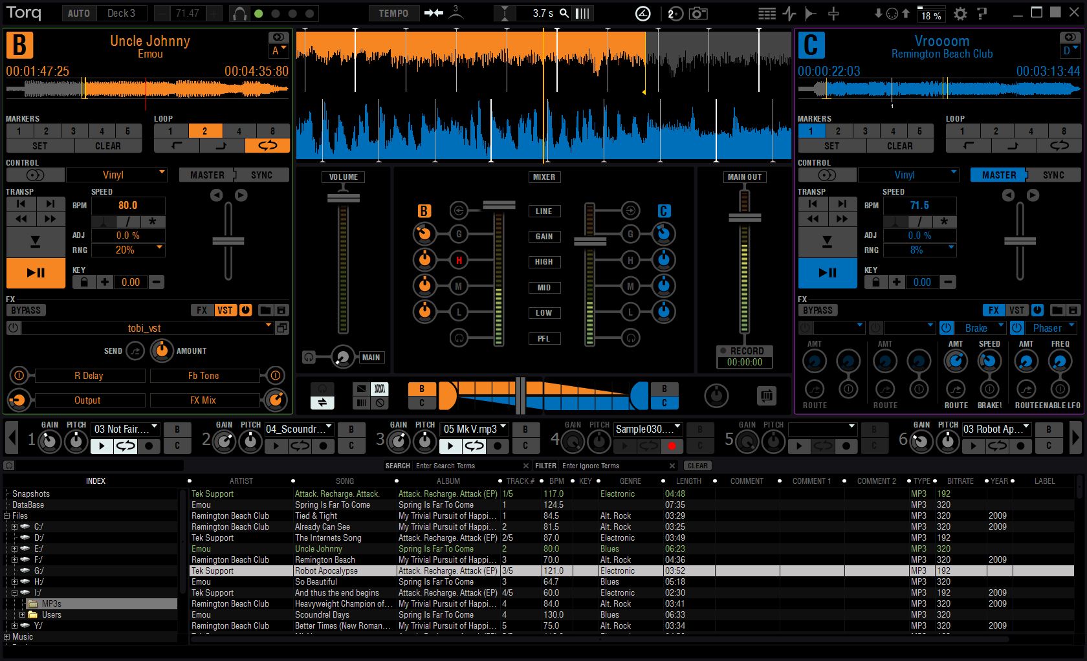Take a snapshot with the camera icon
The image size is (1087, 661).
tap(698, 13)
